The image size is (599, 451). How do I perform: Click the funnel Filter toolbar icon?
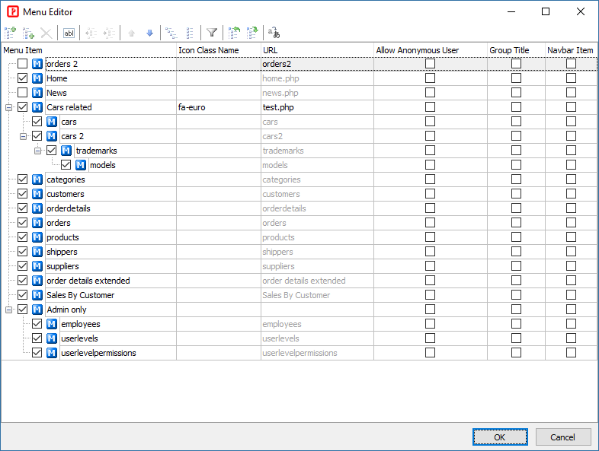[212, 33]
